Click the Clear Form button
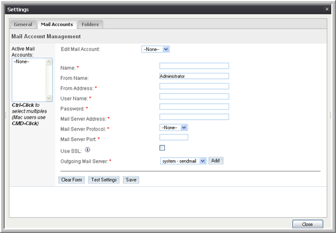This screenshot has height=233, width=336. [x=72, y=180]
